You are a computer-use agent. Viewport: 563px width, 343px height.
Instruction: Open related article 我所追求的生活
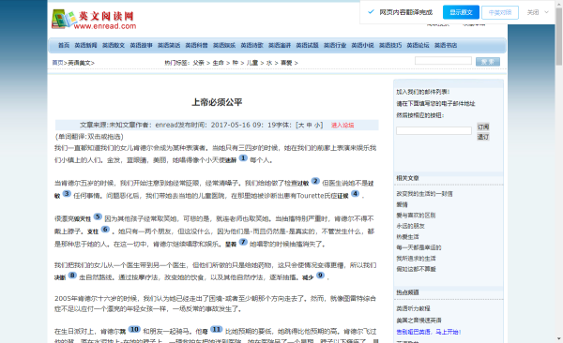point(416,259)
